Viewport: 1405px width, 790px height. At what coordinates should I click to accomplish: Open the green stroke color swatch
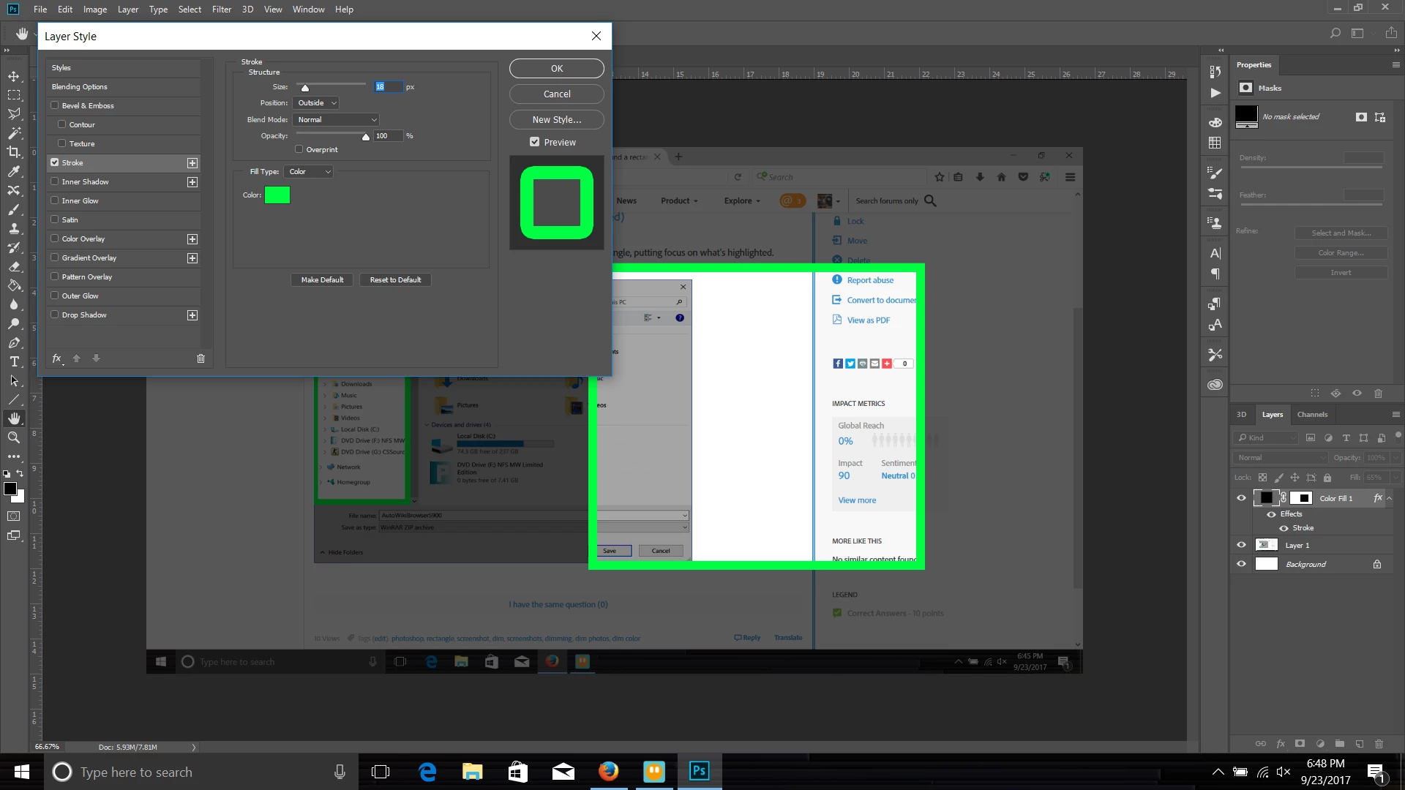coord(277,195)
